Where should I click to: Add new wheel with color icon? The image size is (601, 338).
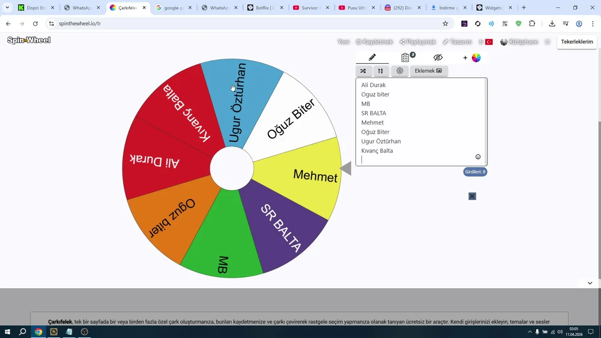[472, 58]
